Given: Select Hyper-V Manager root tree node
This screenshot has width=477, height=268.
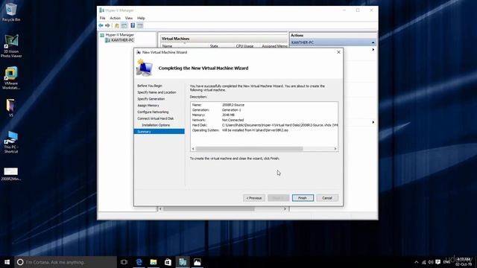Looking at the screenshot, I should tap(119, 35).
